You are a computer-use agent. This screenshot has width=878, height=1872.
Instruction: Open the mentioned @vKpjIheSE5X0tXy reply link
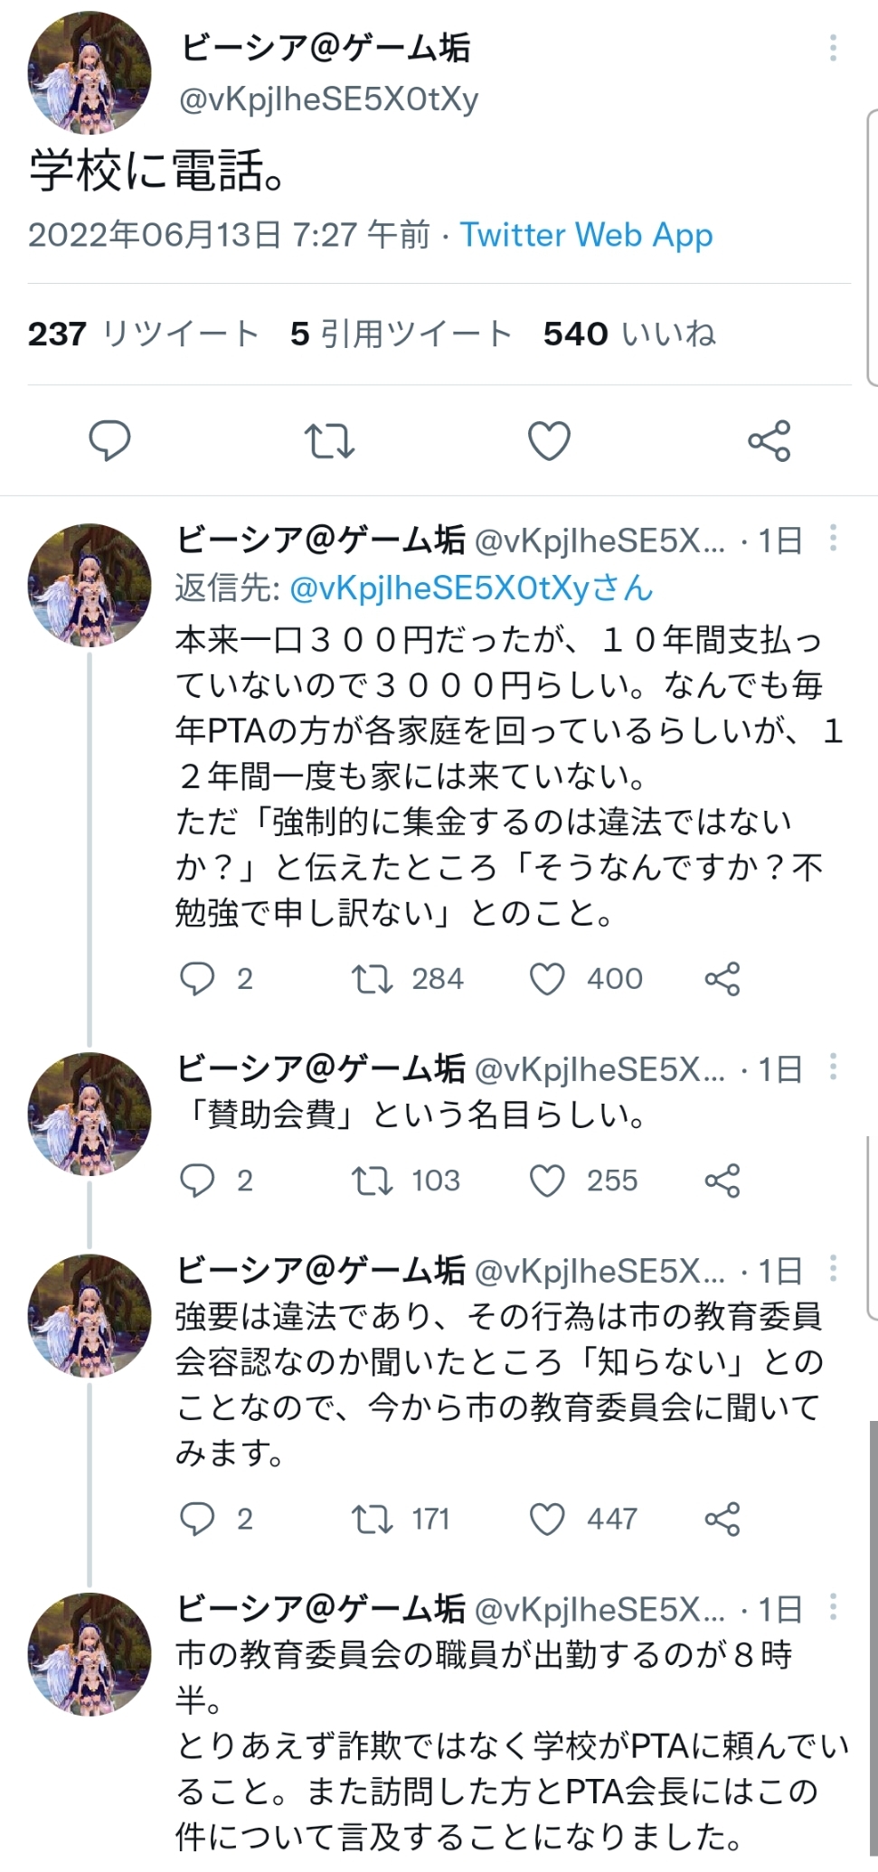coord(470,588)
